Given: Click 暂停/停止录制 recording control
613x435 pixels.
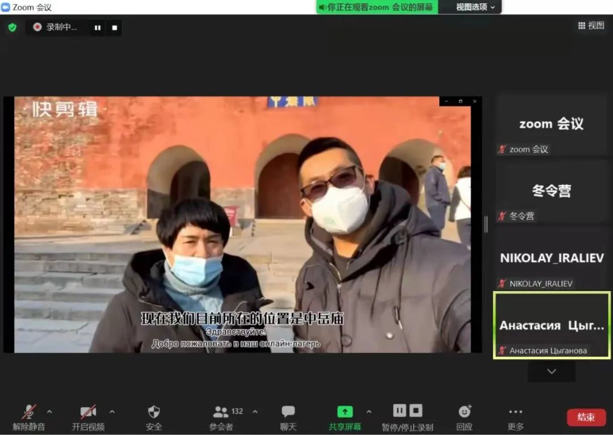Looking at the screenshot, I should (x=408, y=418).
